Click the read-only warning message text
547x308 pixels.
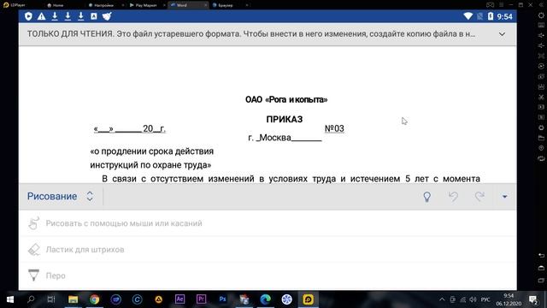click(251, 34)
